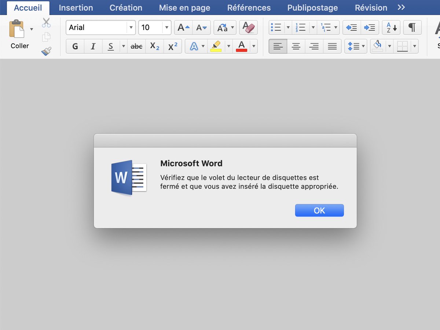
Task: Apply shading paint bucket fill
Action: (378, 47)
